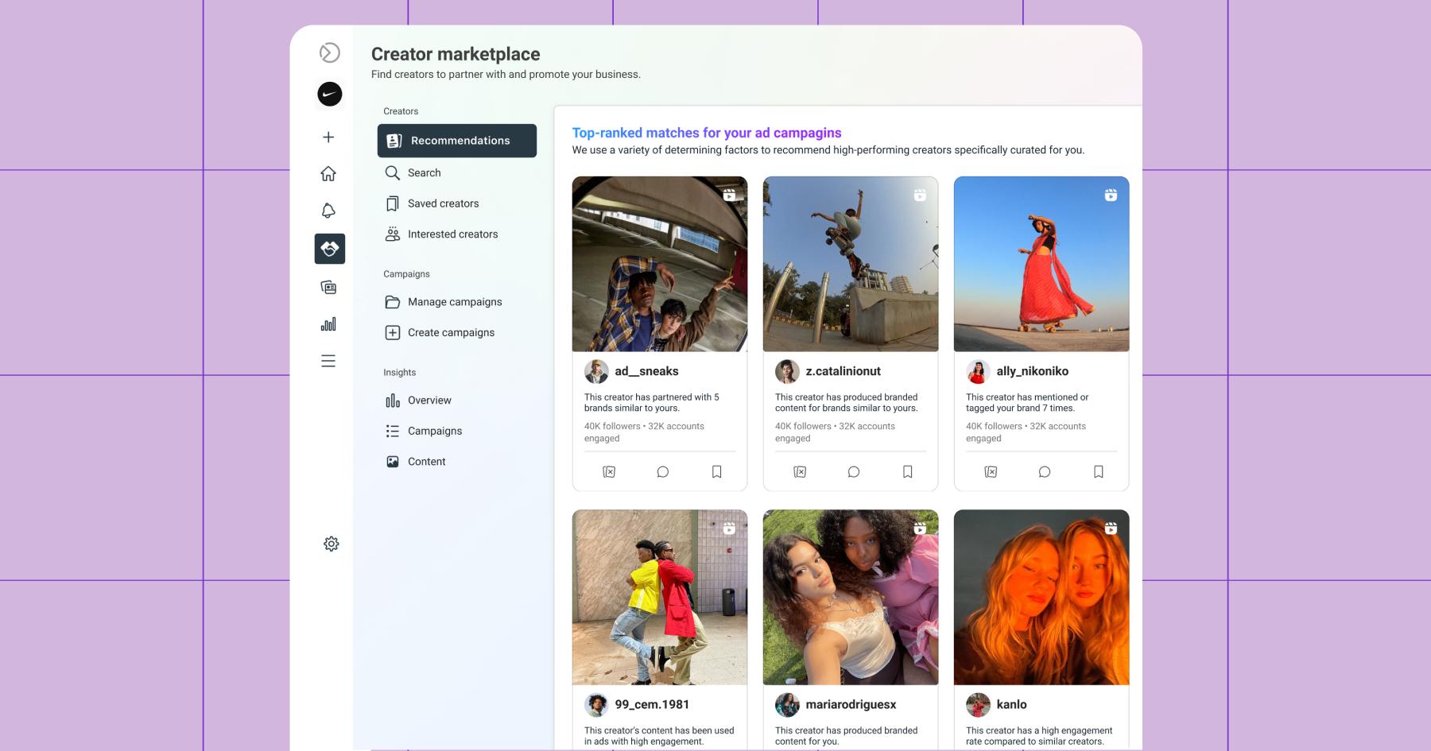1431x751 pixels.
Task: Click kanlo username link
Action: pos(1011,704)
